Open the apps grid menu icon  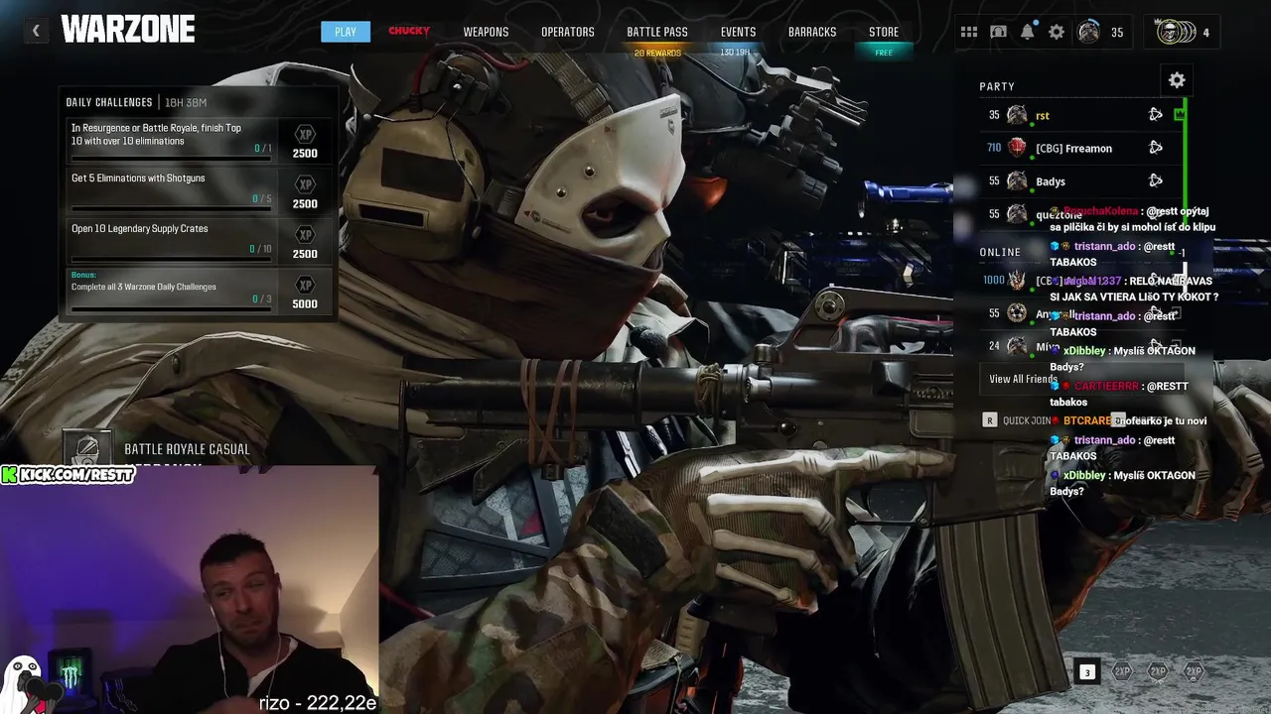(969, 32)
